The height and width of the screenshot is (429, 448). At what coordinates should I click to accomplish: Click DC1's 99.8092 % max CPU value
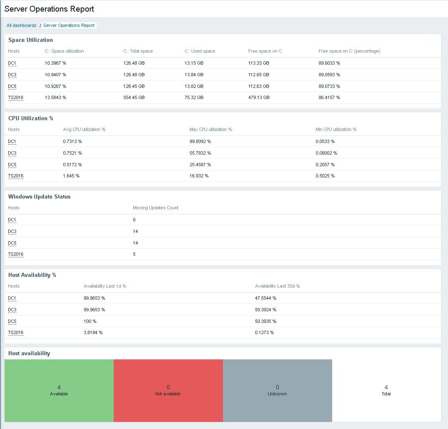[x=200, y=142]
